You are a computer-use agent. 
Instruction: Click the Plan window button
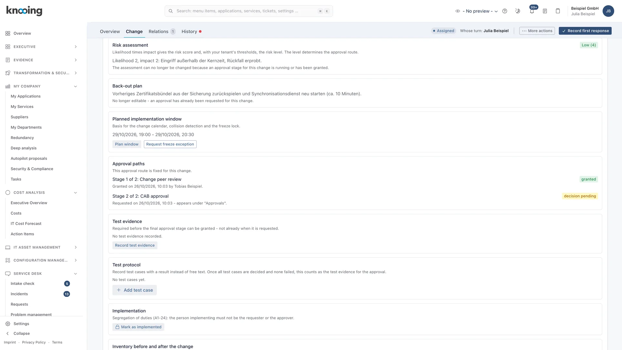tap(127, 144)
